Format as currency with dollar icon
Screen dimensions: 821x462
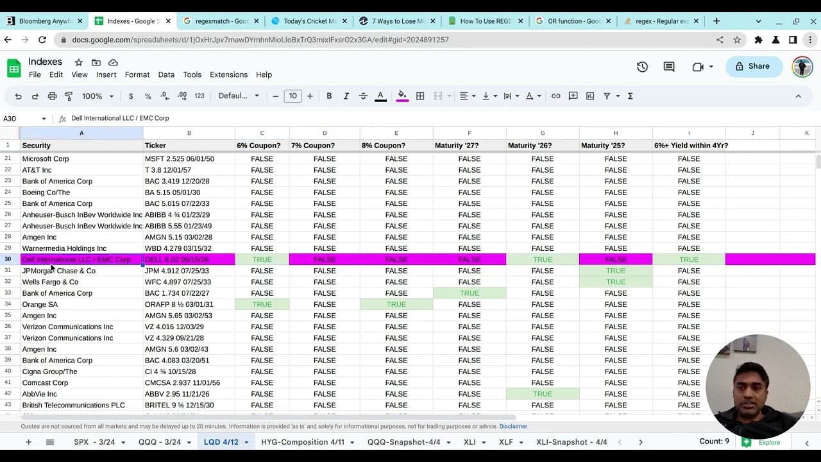point(131,96)
